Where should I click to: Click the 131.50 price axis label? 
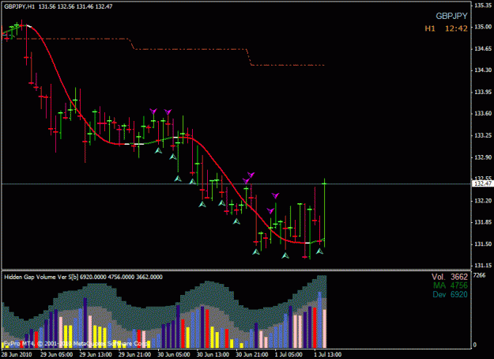click(483, 244)
